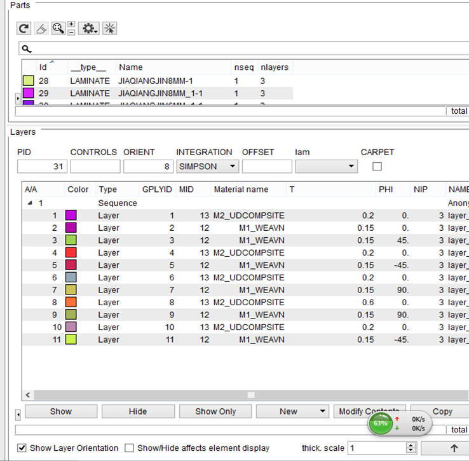This screenshot has width=469, height=461.
Task: Click the eraser clear icon
Action: tap(41, 28)
